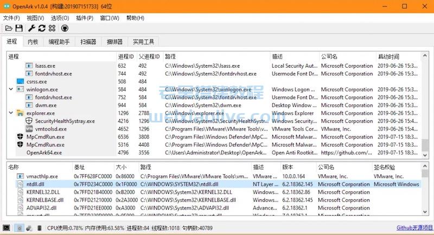Sort processes by 进程ID column header
Image resolution: width=434 pixels, height=235 pixels.
(126, 57)
